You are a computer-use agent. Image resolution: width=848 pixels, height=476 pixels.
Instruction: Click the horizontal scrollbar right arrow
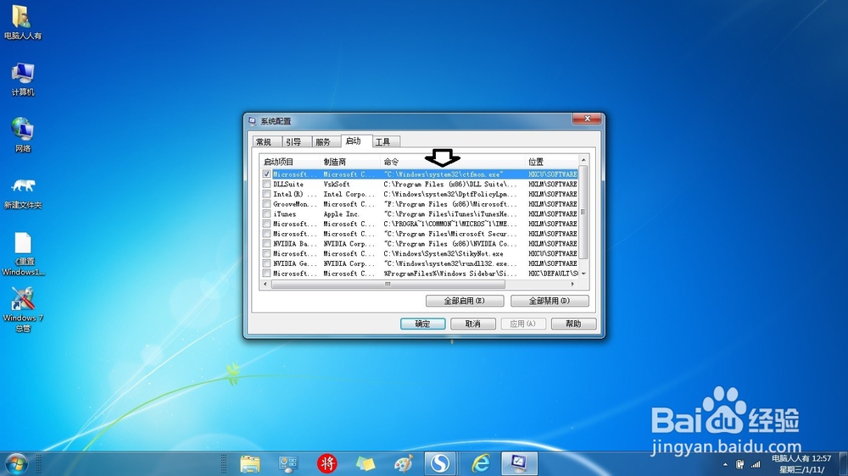tap(572, 284)
